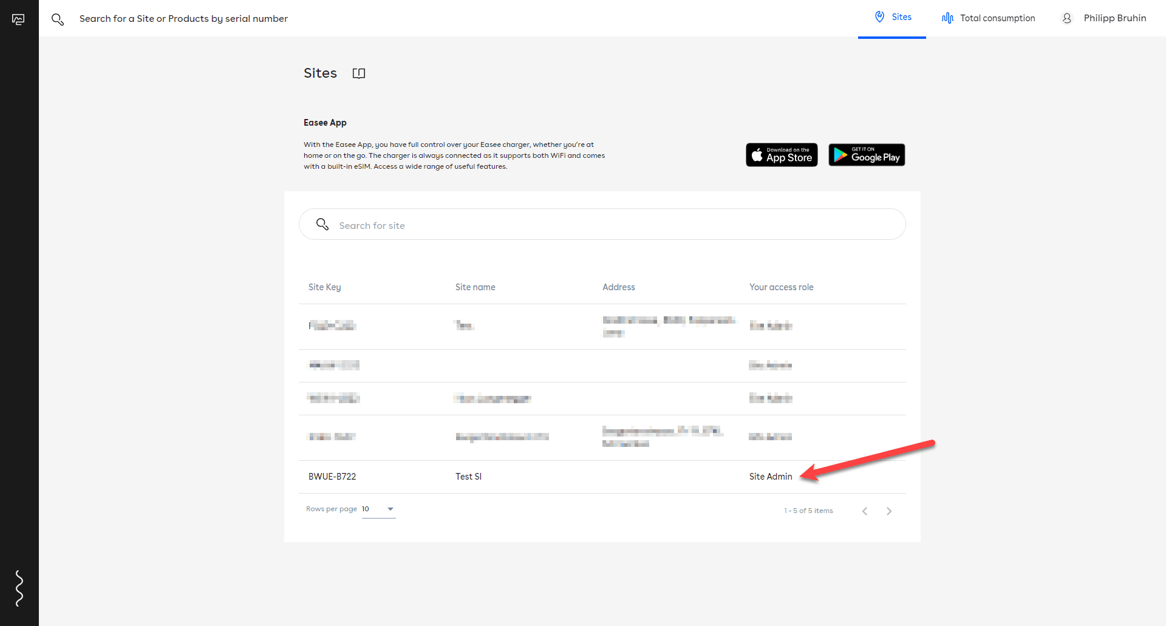Switch to the Sites tab
The image size is (1166, 626).
coord(892,18)
